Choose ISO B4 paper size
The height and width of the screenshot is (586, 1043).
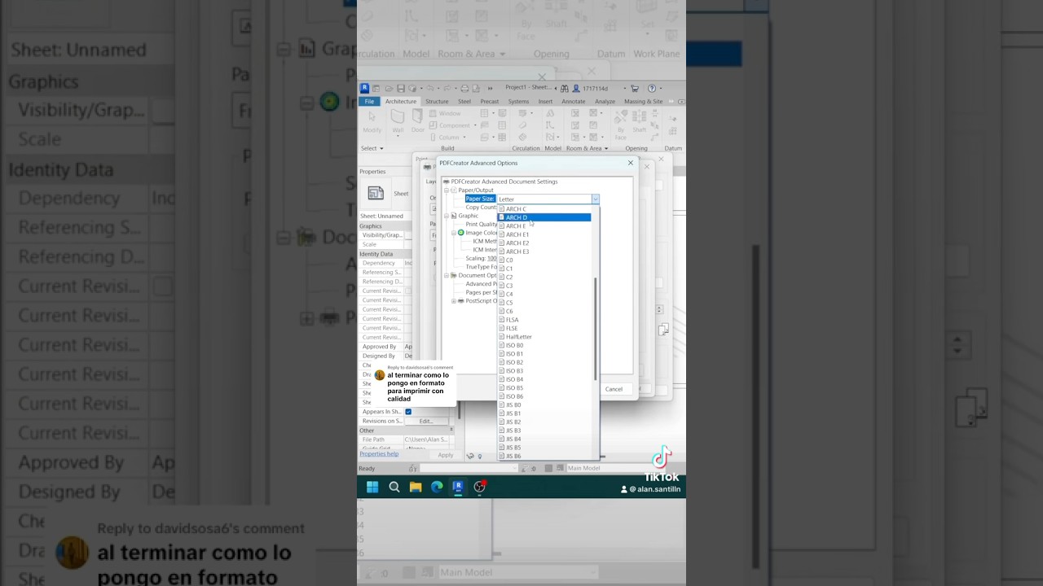click(x=544, y=379)
